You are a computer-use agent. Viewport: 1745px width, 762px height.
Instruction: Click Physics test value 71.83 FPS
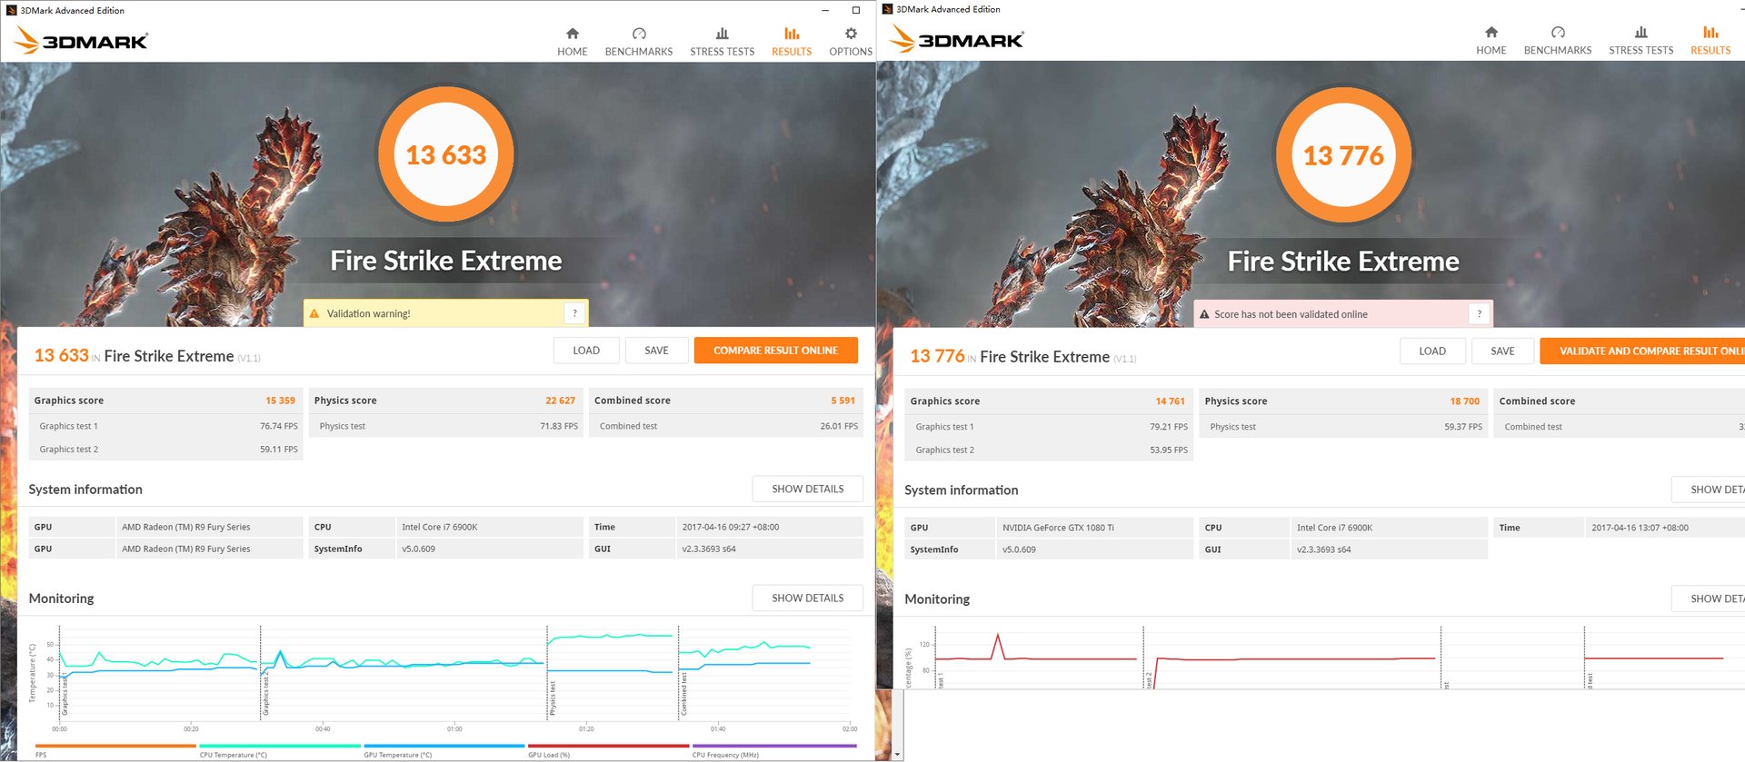(559, 426)
